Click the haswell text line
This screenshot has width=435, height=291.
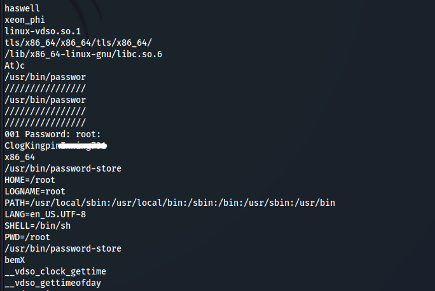pos(22,8)
